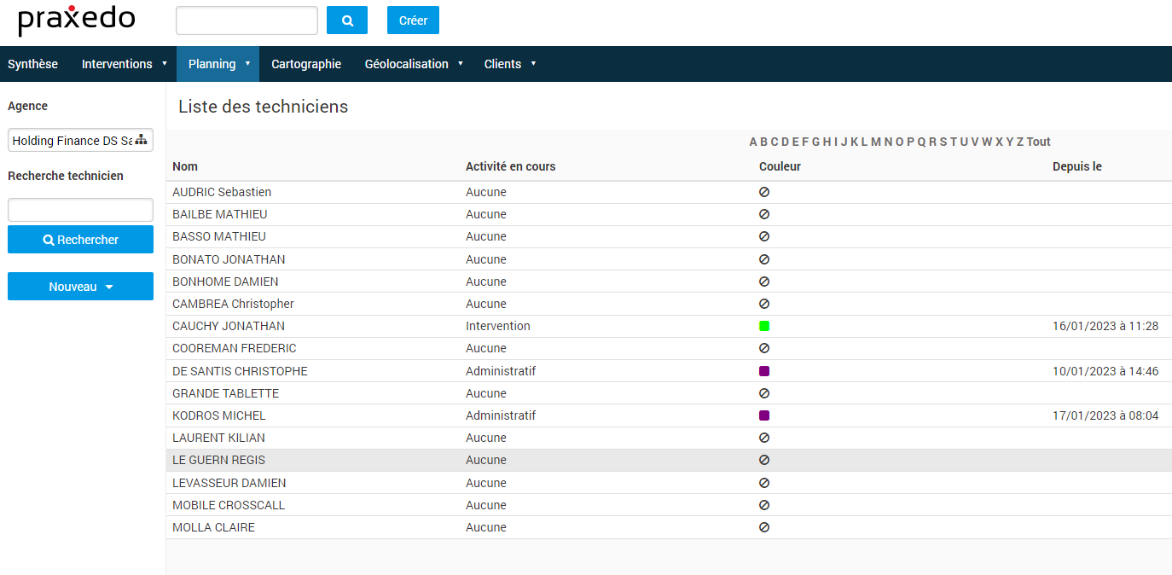Click no-color icon for LE GUERN REGIS
This screenshot has width=1172, height=575.
(x=764, y=460)
